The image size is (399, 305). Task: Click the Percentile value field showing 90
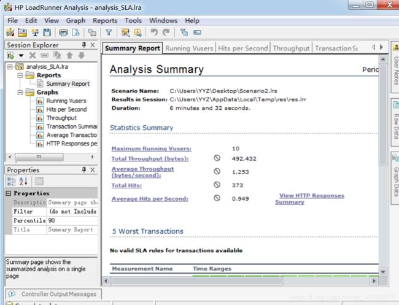pyautogui.click(x=72, y=220)
